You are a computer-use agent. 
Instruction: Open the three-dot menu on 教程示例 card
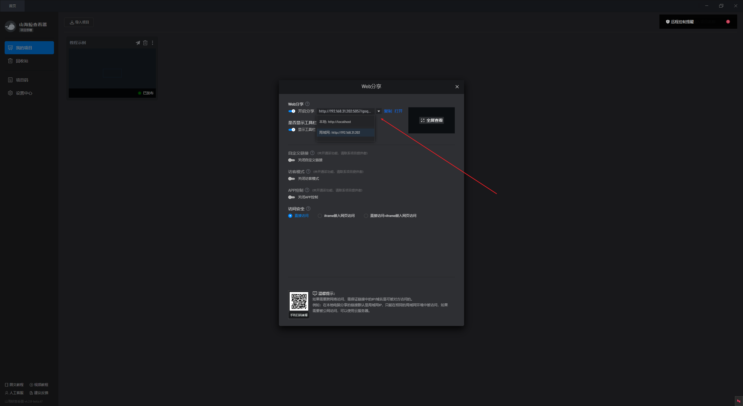(x=152, y=43)
